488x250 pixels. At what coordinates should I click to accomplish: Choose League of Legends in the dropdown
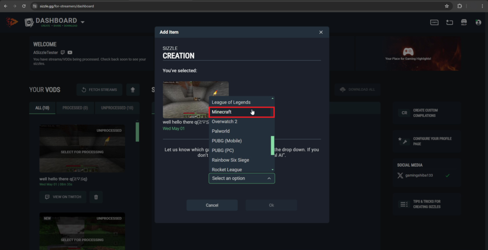pos(242,102)
